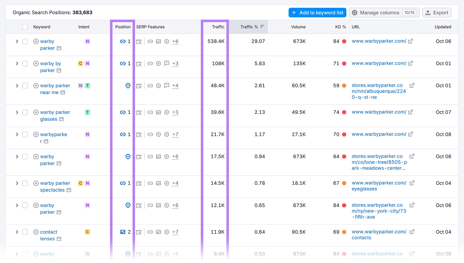Expand the chevron on the "warbyparker" row
Screen dimensions: 464x263
[x=17, y=134]
